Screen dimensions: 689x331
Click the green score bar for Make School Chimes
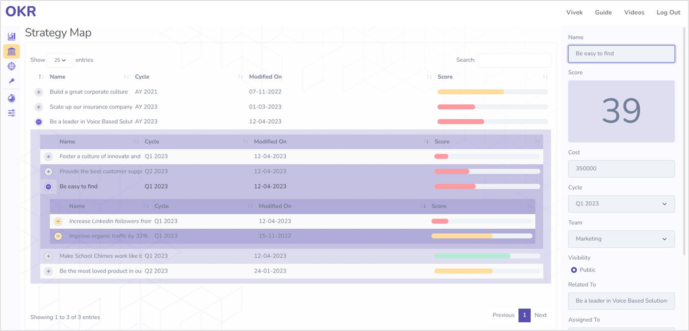(x=487, y=256)
